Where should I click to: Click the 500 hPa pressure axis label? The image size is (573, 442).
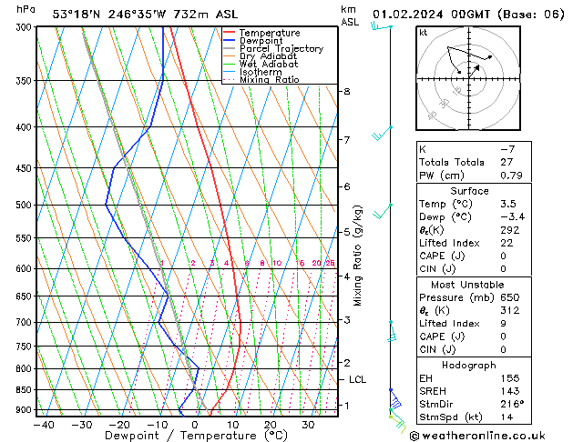tap(24, 205)
